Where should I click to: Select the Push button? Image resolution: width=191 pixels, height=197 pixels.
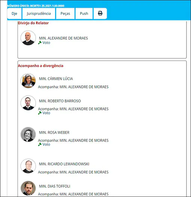84,13
